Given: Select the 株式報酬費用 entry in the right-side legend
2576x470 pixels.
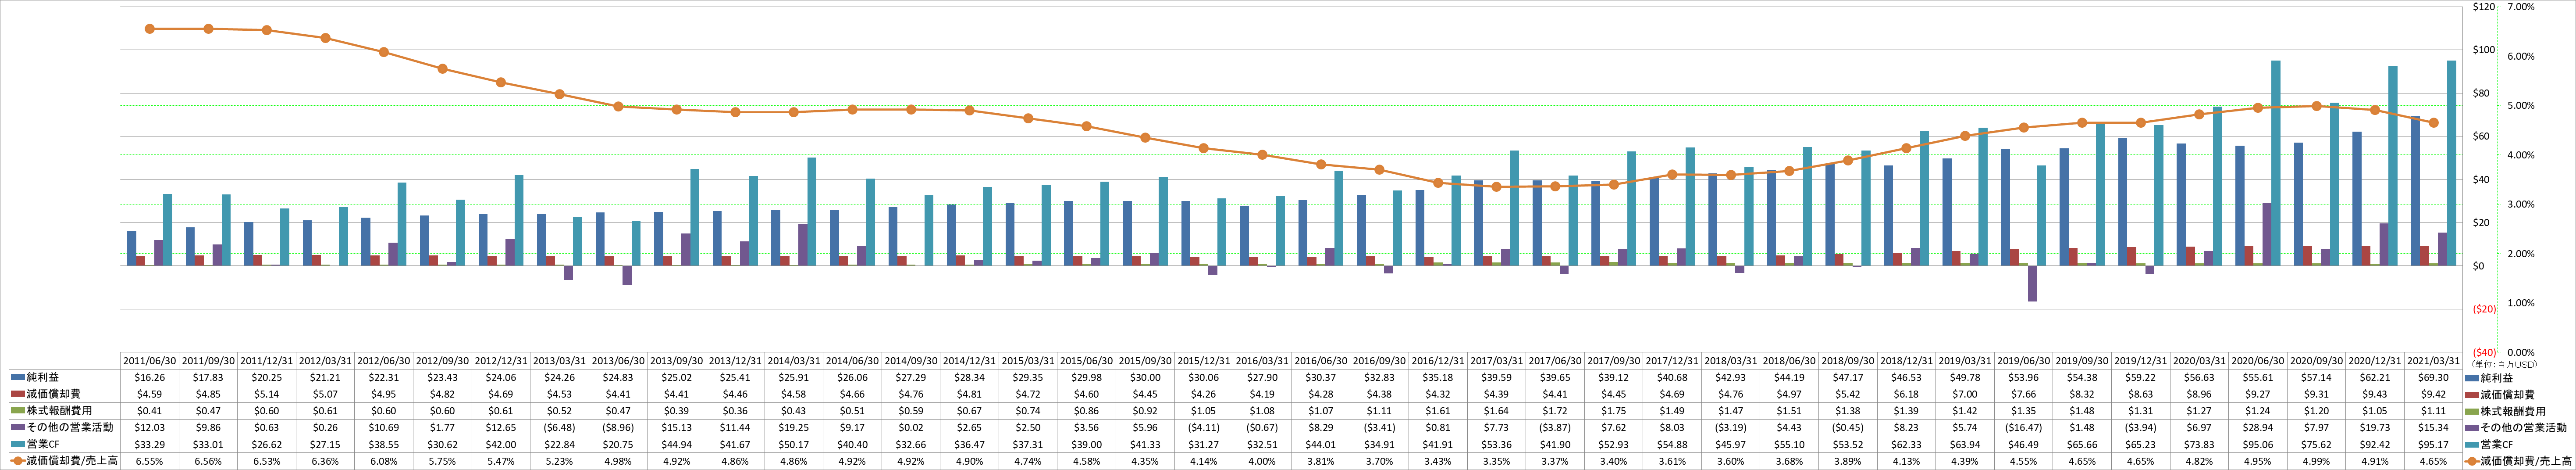Looking at the screenshot, I should pos(2506,411).
